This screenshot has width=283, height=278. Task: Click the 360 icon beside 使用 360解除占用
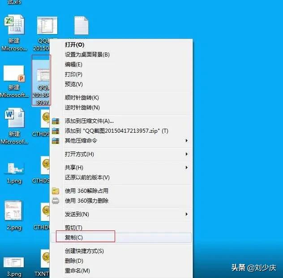56,191
